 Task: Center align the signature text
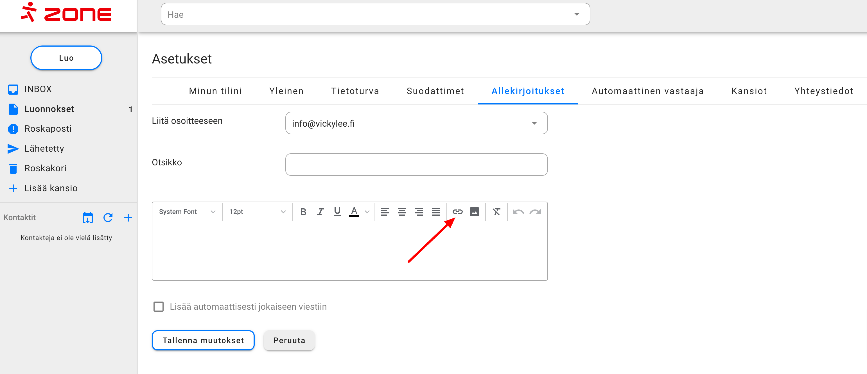(401, 212)
